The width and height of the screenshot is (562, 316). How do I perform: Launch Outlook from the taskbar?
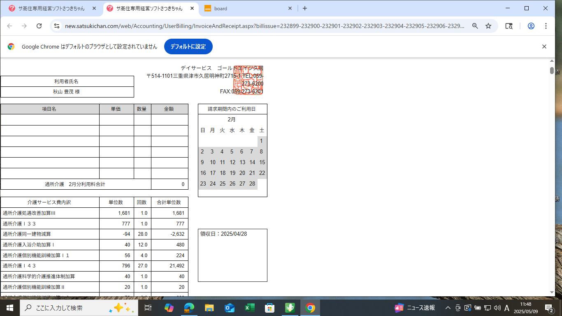pyautogui.click(x=230, y=308)
